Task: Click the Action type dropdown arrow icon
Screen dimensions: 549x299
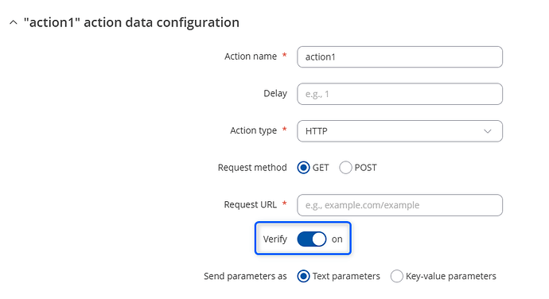Action: (x=488, y=131)
